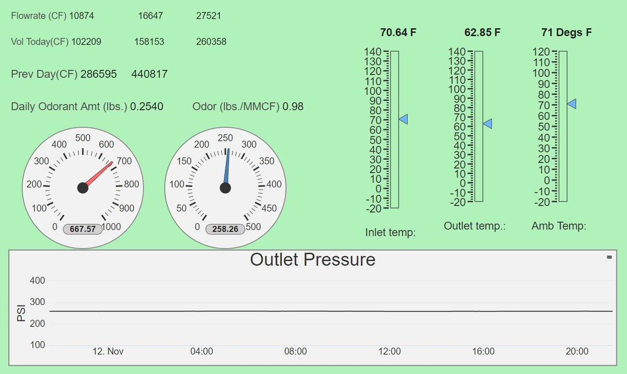The image size is (627, 374).
Task: Select the Prev Day(CF) label
Action: point(44,74)
